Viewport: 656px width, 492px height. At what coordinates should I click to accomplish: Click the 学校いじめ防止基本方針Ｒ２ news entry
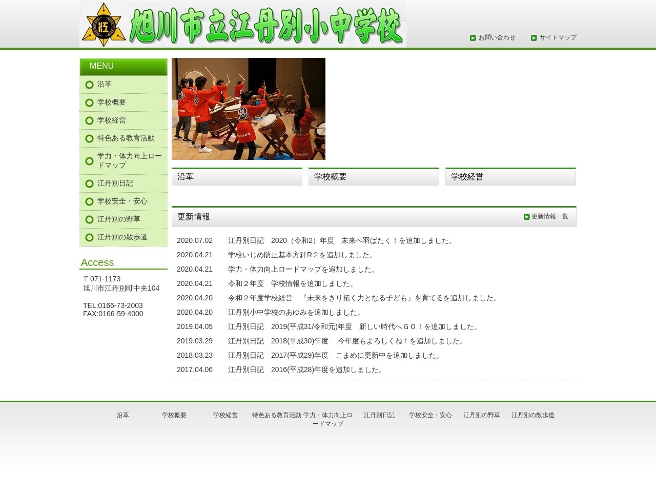[x=302, y=255]
